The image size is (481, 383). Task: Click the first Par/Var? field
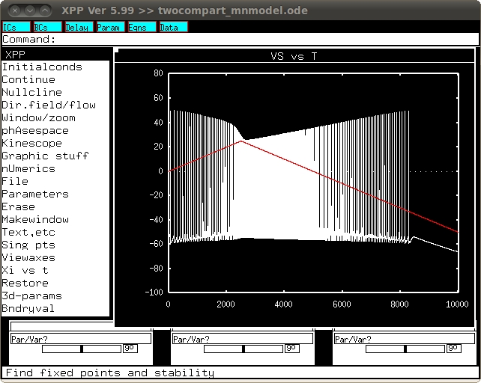coord(81,339)
